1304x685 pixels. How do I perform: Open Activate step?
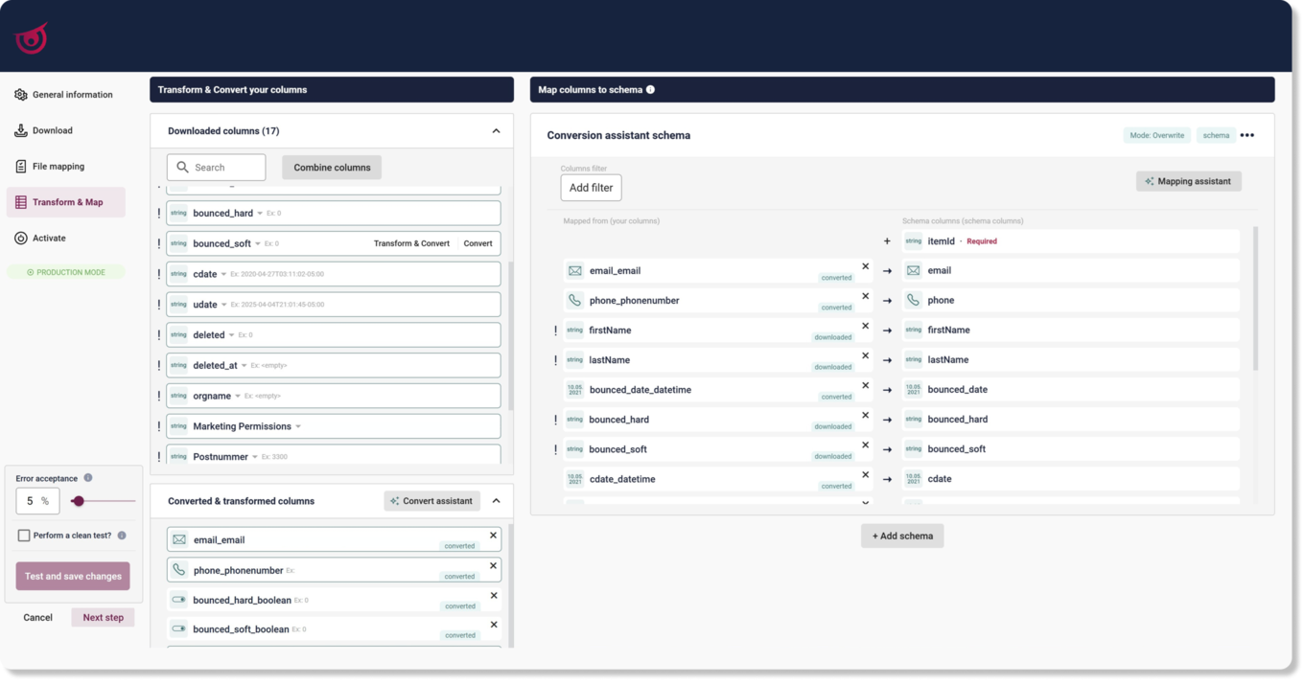click(40, 239)
